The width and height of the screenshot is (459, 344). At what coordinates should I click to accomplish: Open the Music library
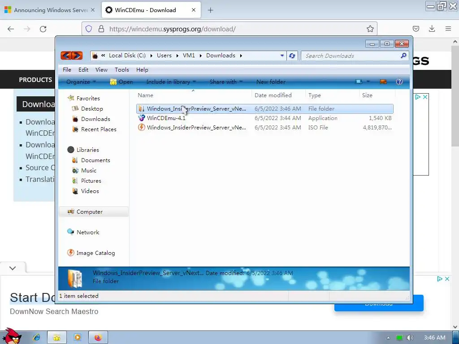tap(88, 171)
